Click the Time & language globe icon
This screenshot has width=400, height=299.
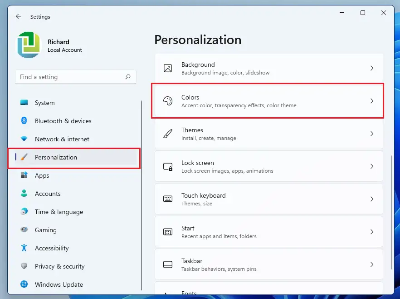(x=24, y=211)
